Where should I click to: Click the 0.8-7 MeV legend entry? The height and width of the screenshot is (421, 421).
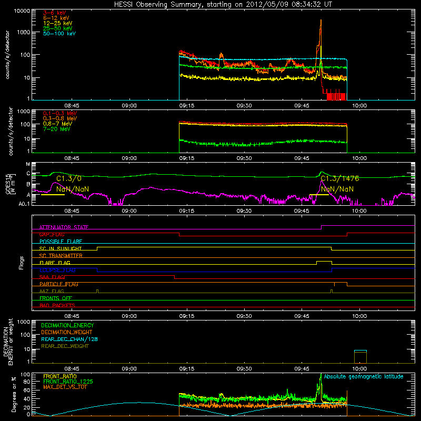point(57,124)
